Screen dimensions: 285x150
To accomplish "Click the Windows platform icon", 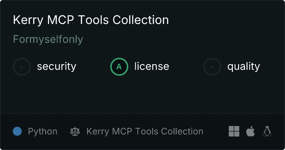I will [x=234, y=131].
